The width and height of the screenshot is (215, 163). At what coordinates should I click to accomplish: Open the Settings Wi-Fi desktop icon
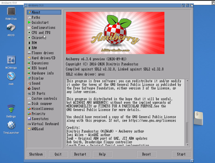(x=11, y=109)
